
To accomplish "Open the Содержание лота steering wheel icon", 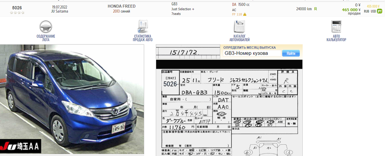I will pos(46,27).
